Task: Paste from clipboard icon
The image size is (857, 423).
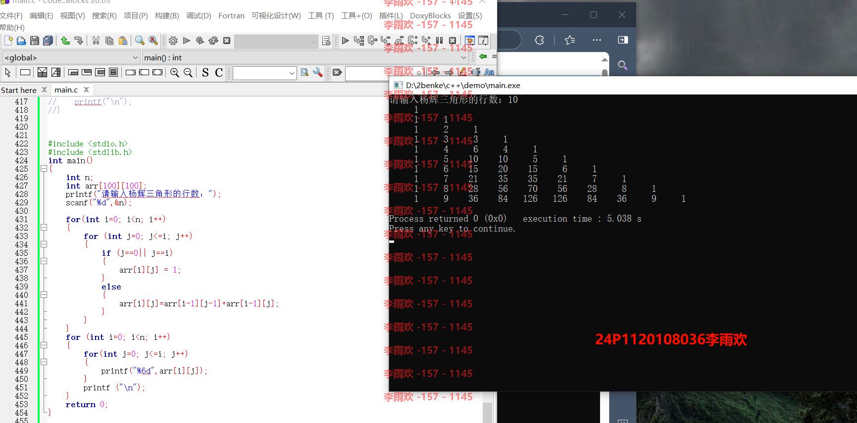Action: point(123,41)
